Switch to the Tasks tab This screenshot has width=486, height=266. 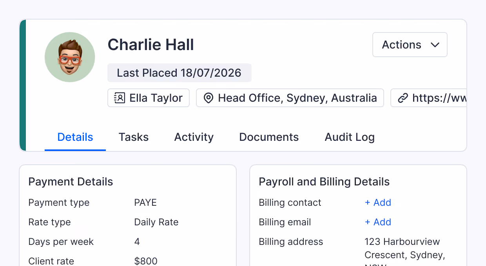[134, 137]
